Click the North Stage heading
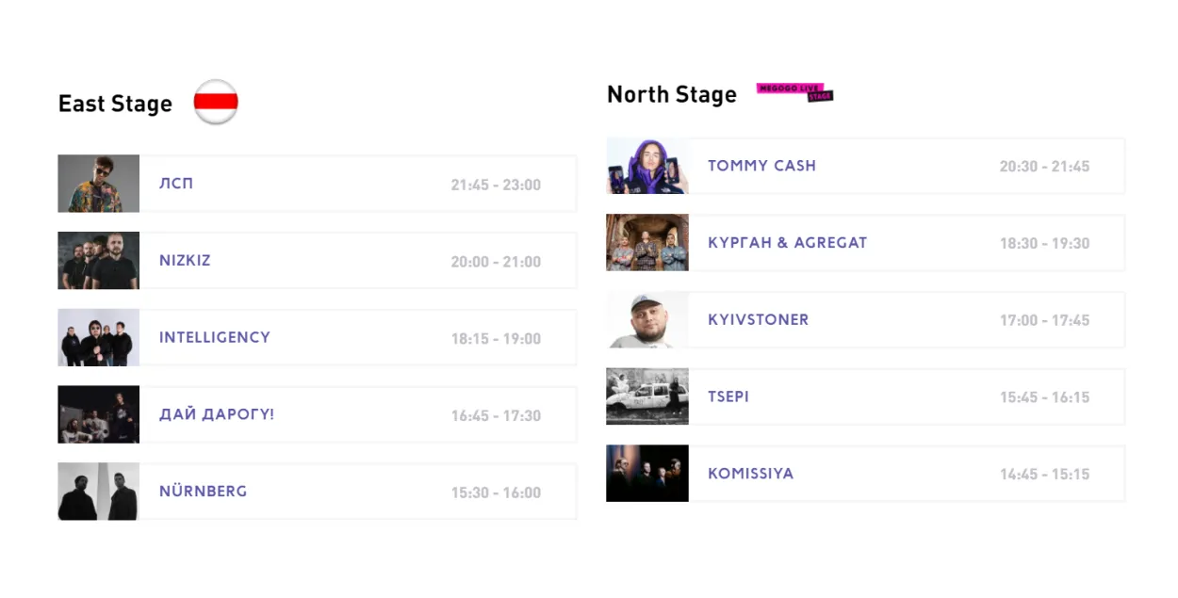Image resolution: width=1178 pixels, height=598 pixels. click(x=672, y=94)
